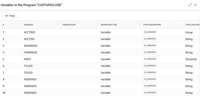Close the CUSTUPD2.COB variables dialog
Image resolution: width=200 pixels, height=96 pixels.
[x=195, y=5]
